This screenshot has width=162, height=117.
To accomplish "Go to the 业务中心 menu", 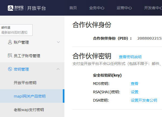I will point(97,8).
